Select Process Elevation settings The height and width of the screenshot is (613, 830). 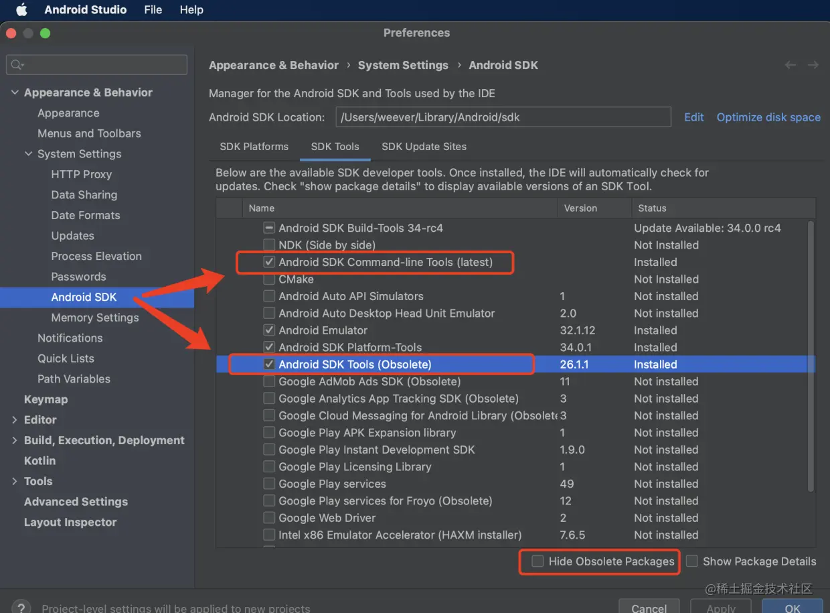[x=96, y=256]
